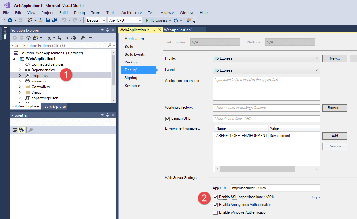
Task: Toggle the Enable SSL checkbox
Action: (x=215, y=197)
